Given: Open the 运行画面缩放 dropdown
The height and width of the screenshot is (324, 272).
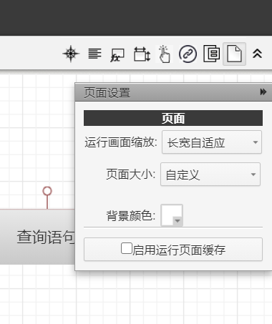Looking at the screenshot, I should [x=212, y=142].
